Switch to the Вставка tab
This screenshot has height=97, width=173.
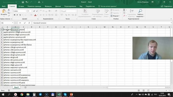pyautogui.click(x=21, y=6)
